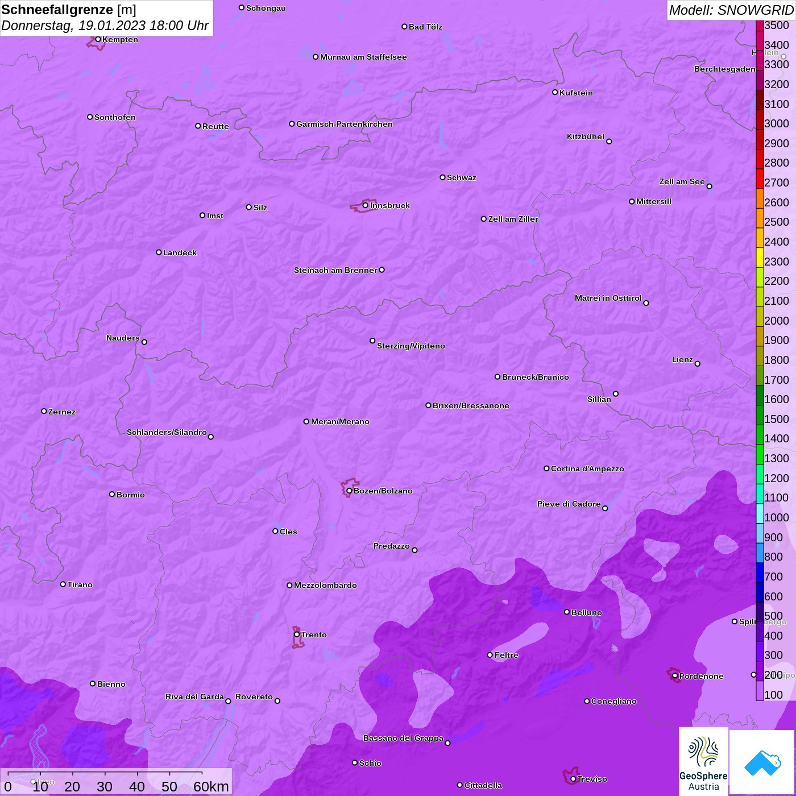Click the Innsbruck city marker dot
Screen dimensions: 796x796
[365, 205]
